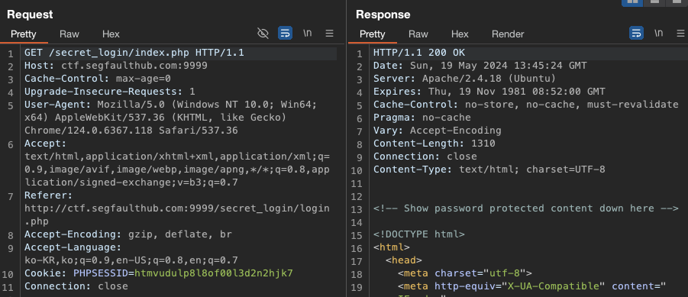Click the Accept-Encoding gzip, deflate, br line
This screenshot has width=688, height=297.
click(128, 234)
